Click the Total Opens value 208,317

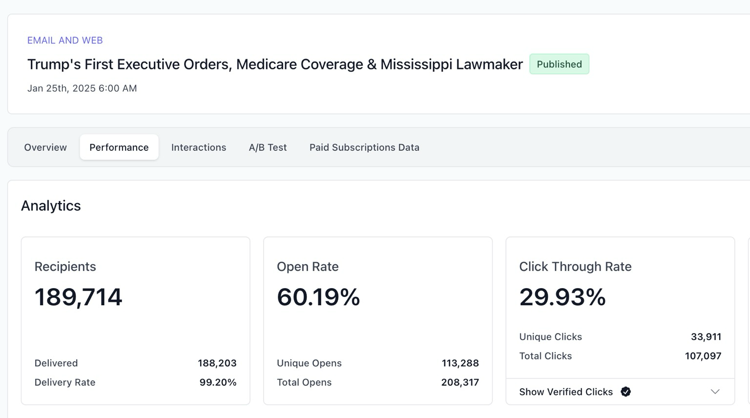460,382
